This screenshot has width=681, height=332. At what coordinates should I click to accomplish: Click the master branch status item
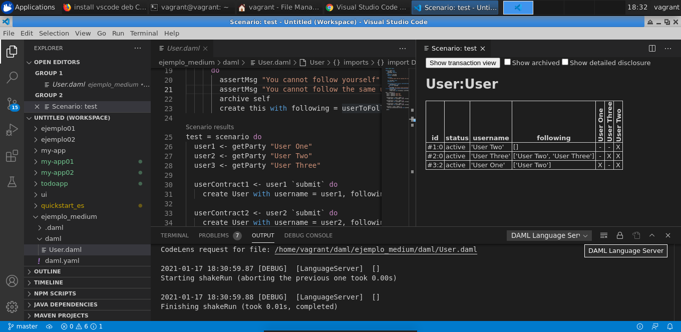click(23, 326)
